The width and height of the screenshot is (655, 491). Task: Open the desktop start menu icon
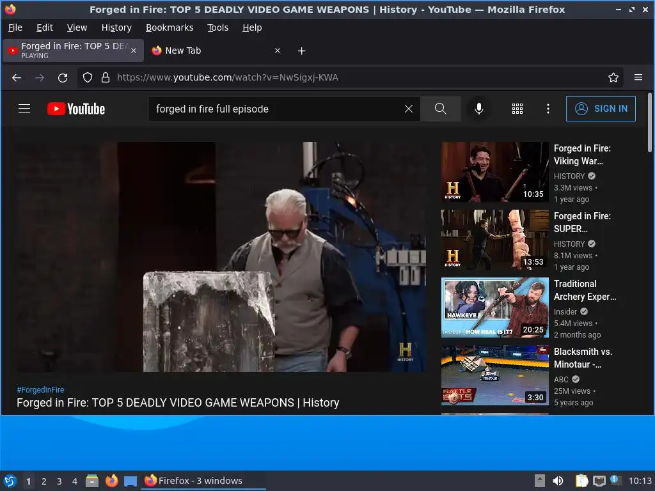(10, 481)
